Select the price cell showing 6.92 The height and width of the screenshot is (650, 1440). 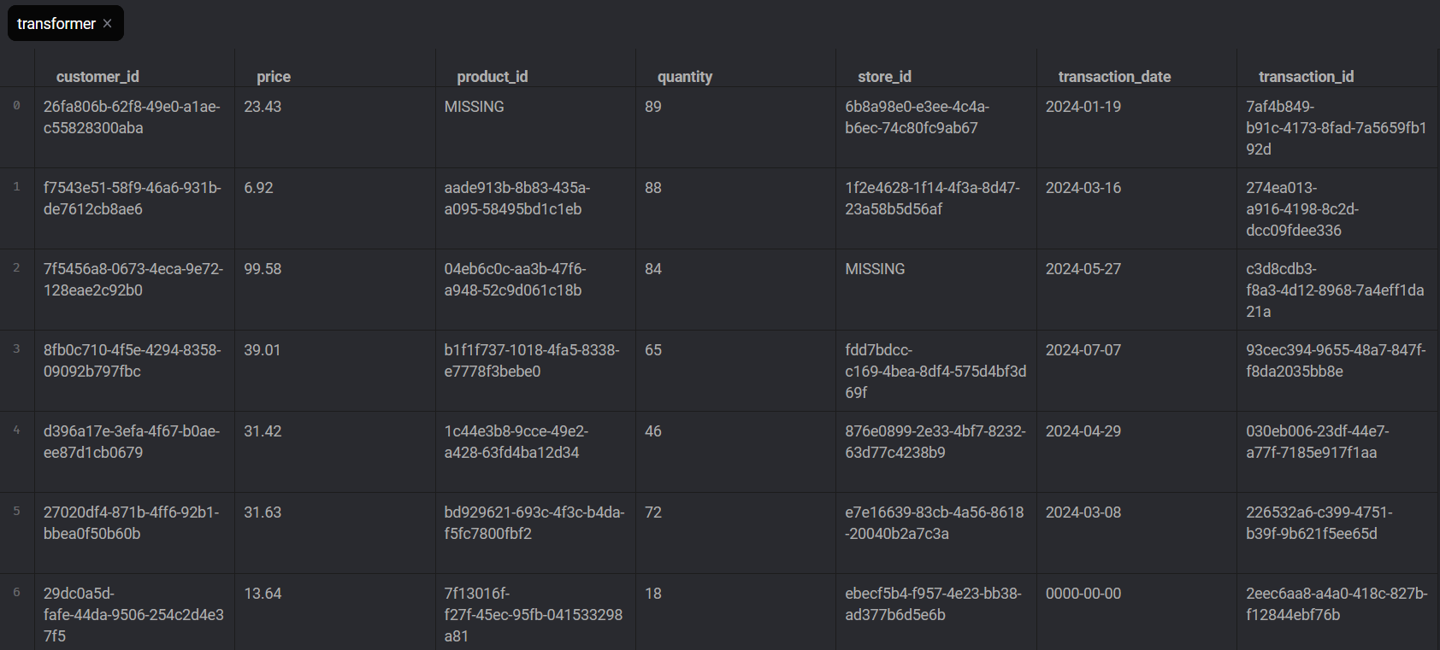(x=258, y=188)
